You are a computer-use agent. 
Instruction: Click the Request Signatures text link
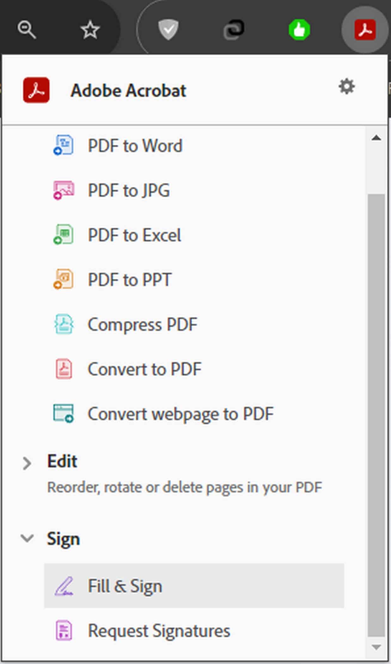(159, 630)
